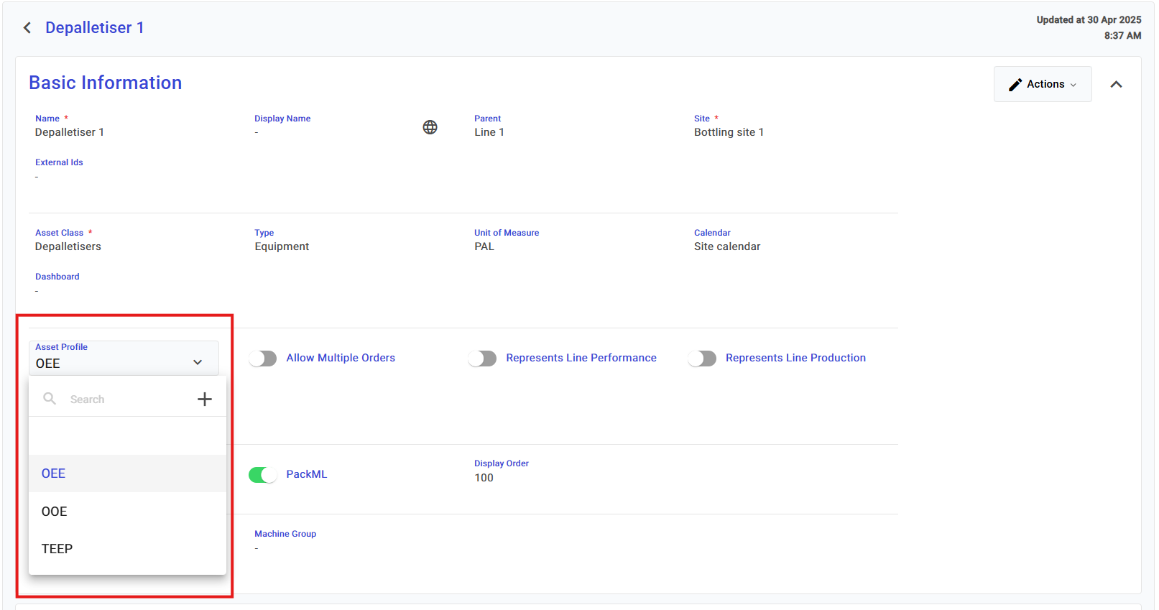Click the magnifier search icon in dropdown

(50, 399)
